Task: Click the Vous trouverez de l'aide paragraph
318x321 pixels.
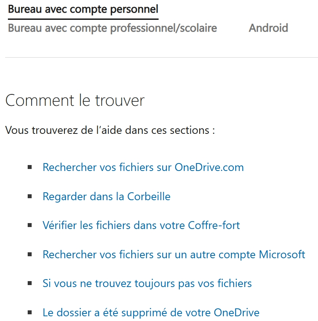Action: tap(110, 130)
